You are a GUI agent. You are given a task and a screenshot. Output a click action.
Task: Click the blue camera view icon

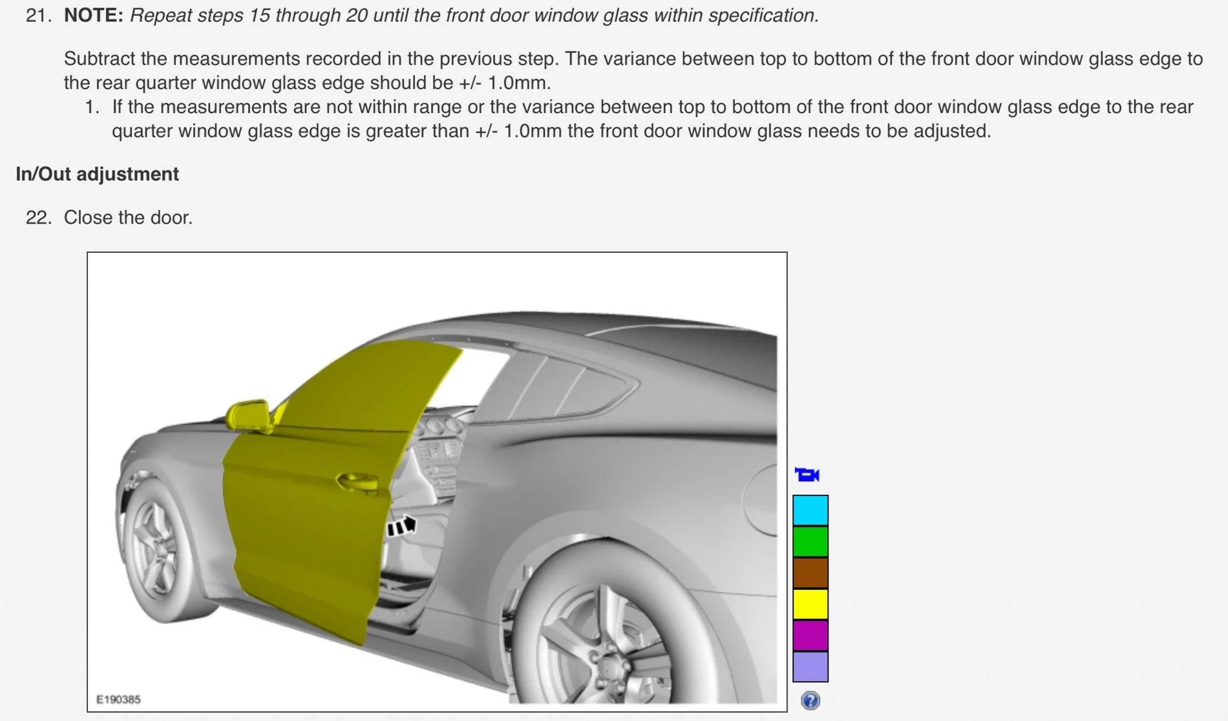(807, 475)
